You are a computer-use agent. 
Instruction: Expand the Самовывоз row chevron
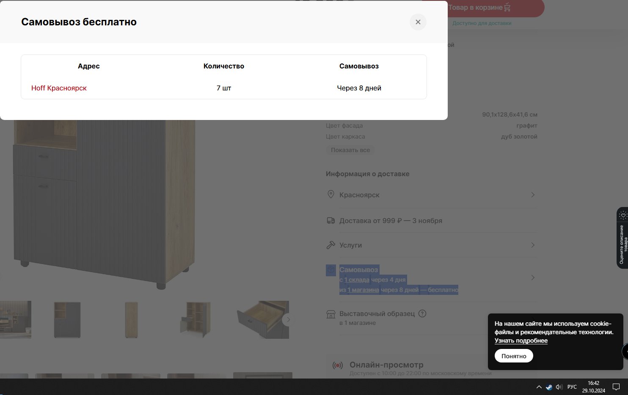click(533, 278)
